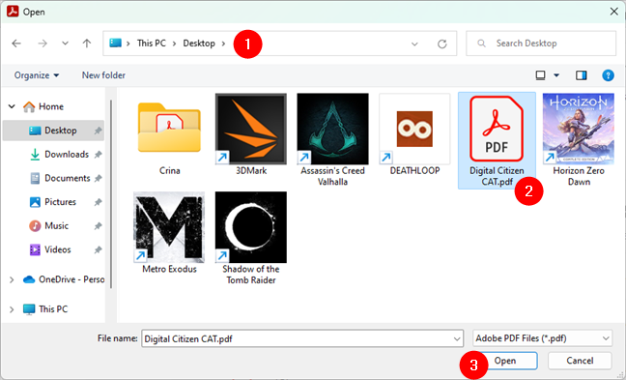Open Documents in the navigation pane
This screenshot has width=626, height=380.
point(60,178)
